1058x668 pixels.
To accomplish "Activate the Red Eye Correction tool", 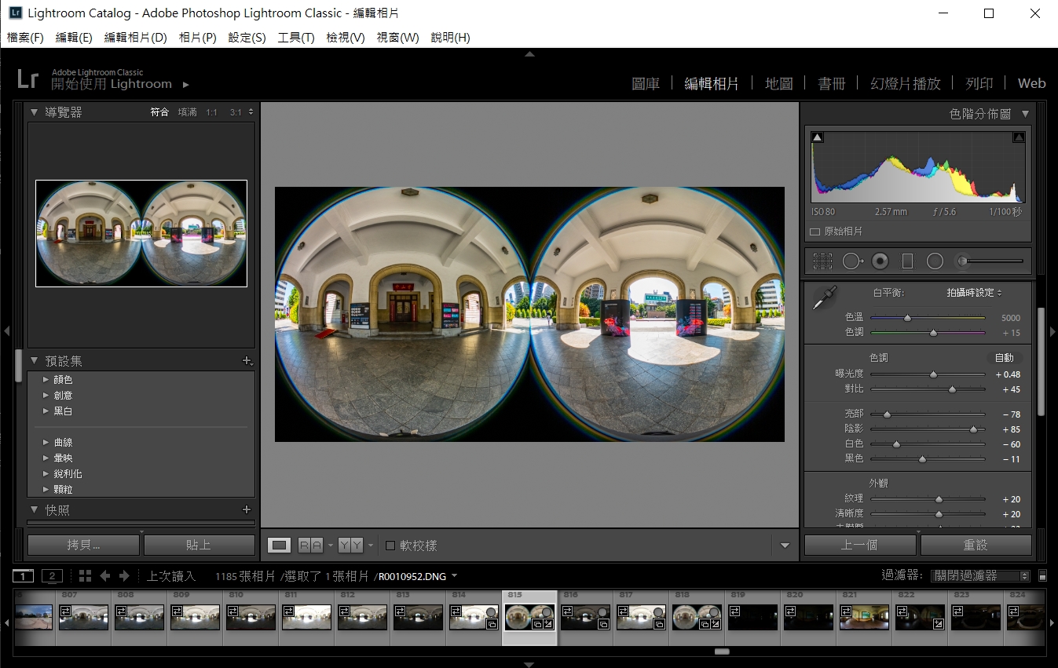I will (880, 261).
